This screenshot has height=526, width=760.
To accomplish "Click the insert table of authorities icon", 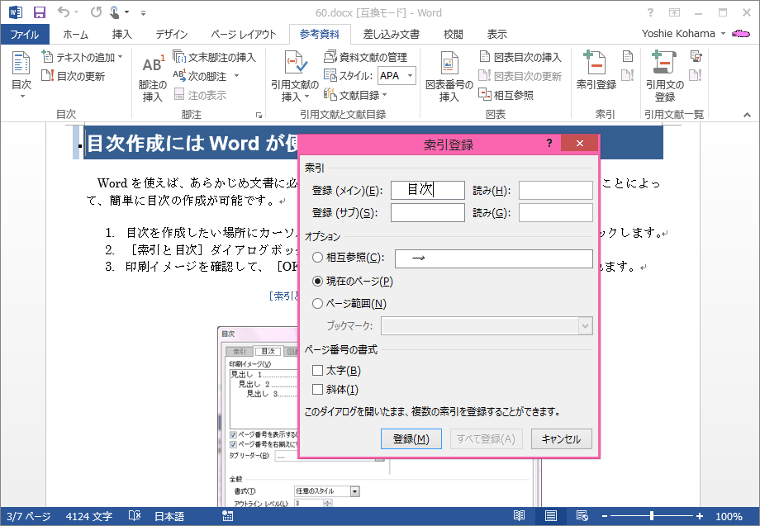I will (696, 57).
